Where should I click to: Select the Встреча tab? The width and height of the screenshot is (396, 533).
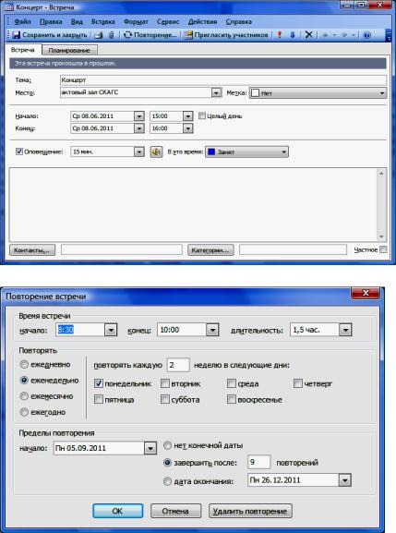(x=23, y=50)
